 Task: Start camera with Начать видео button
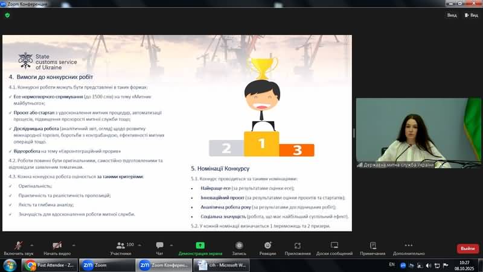pyautogui.click(x=57, y=248)
